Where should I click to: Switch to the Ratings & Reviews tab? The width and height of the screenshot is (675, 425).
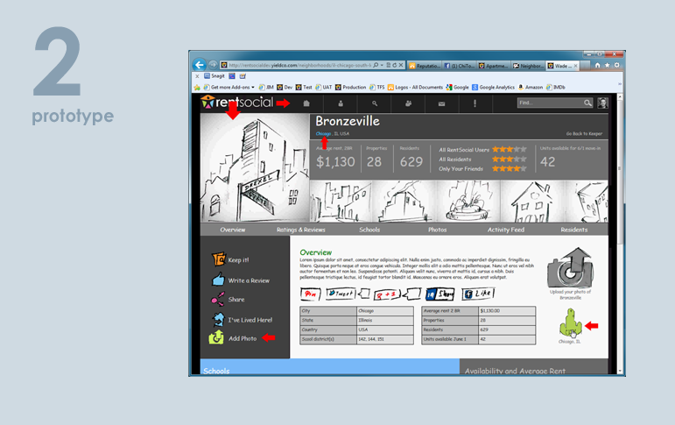(300, 230)
